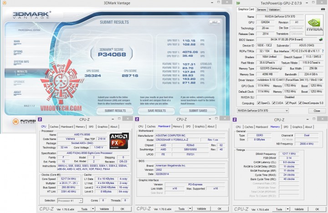Viewport: 328px width, 213px height.
Task: Open the Processor #1 selection dropdown
Action: 70,201
